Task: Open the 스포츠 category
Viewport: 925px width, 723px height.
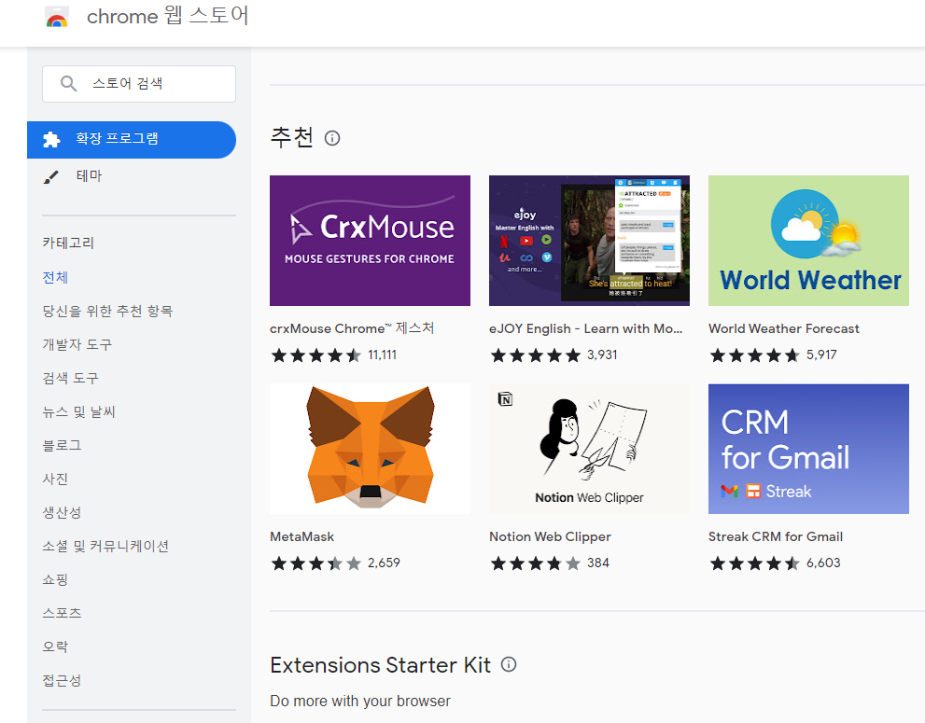Action: pos(62,613)
